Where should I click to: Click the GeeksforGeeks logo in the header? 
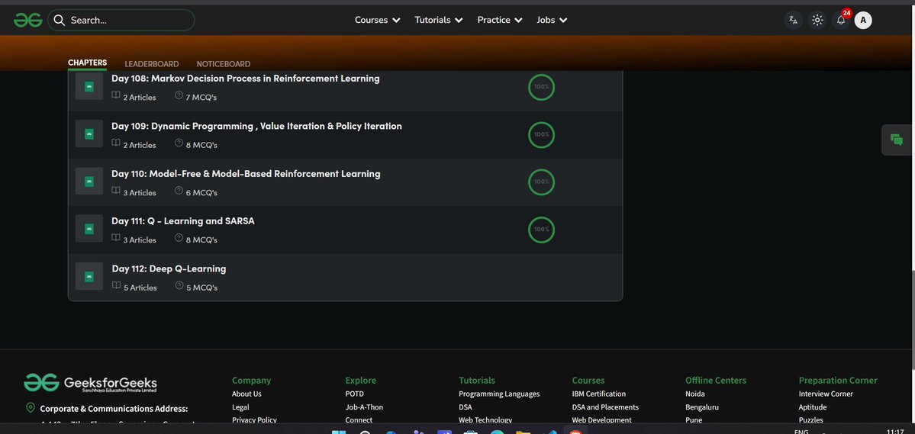coord(28,20)
